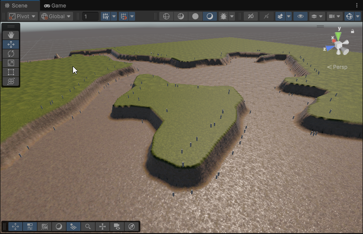This screenshot has width=363, height=234.
Task: Toggle grid visibility button
Action: coord(106,16)
